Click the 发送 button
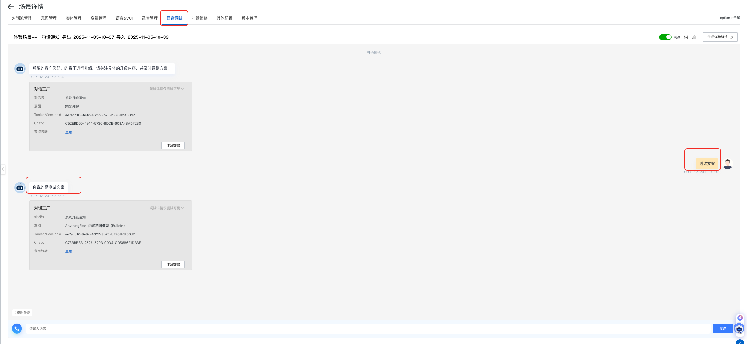747x344 pixels. pos(722,328)
